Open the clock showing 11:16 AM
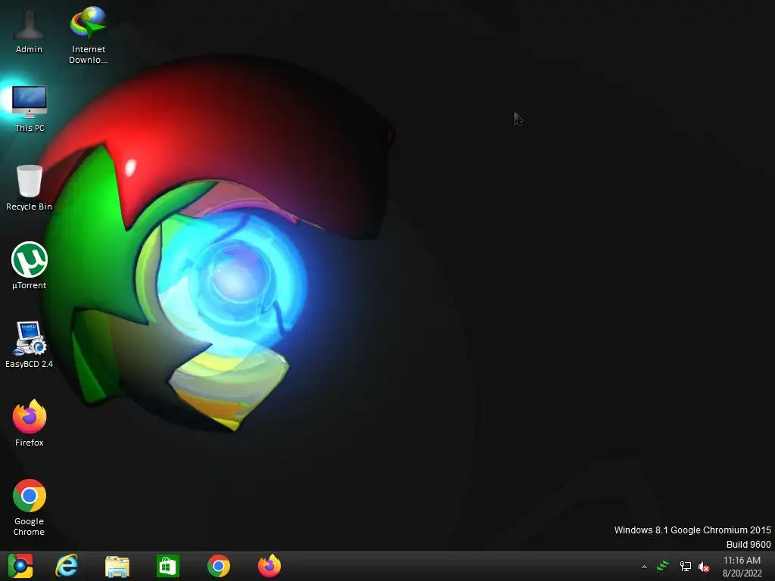Viewport: 775px width, 581px height. [x=742, y=567]
